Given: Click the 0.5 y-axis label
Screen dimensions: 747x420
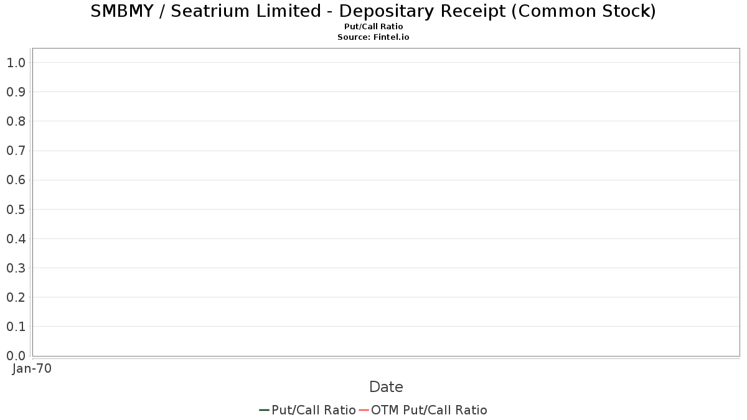Looking at the screenshot, I should 16,209.
